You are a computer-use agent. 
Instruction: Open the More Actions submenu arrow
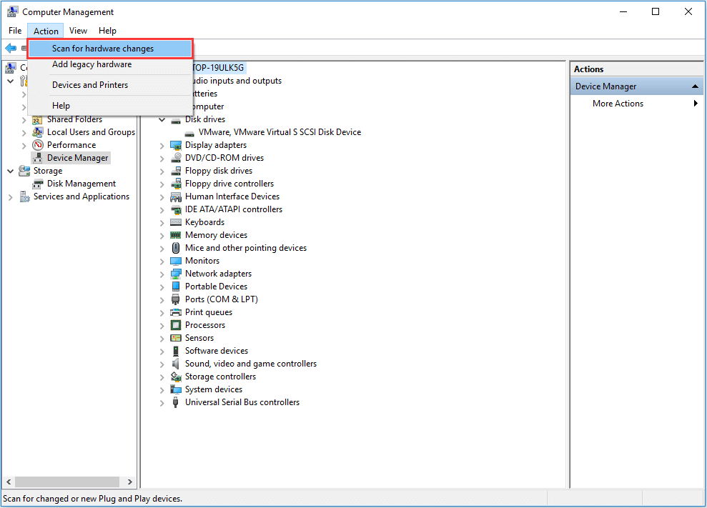694,103
